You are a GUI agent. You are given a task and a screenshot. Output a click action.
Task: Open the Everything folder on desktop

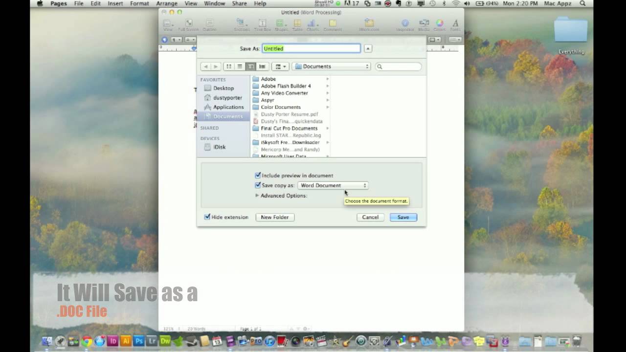(x=571, y=35)
